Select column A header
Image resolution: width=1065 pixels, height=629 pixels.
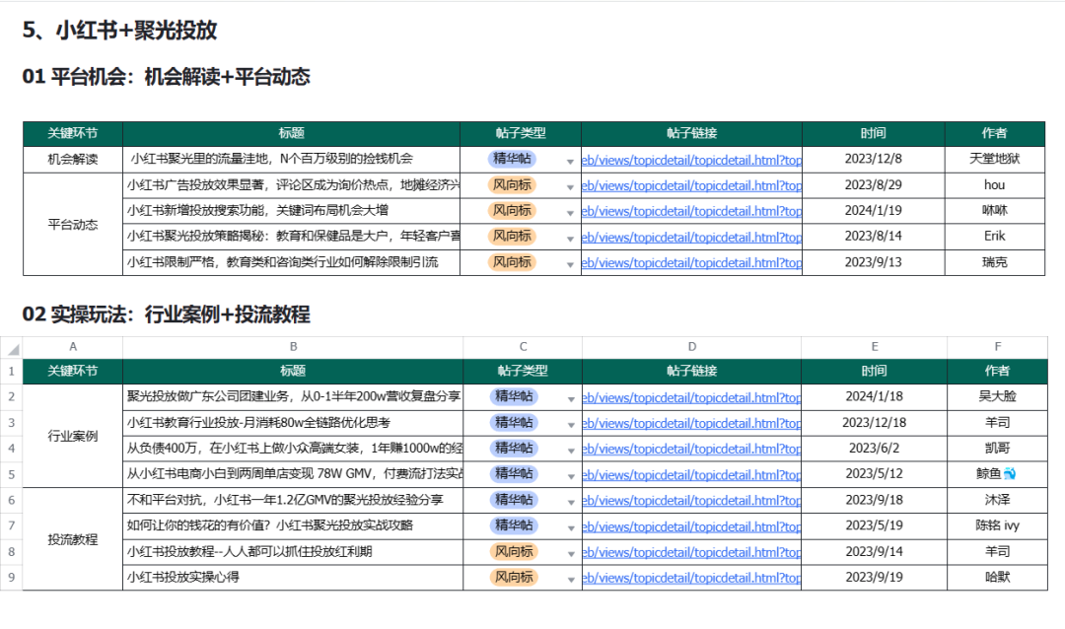[x=73, y=346]
